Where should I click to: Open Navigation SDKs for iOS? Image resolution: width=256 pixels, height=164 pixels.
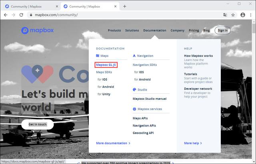coord(139,72)
